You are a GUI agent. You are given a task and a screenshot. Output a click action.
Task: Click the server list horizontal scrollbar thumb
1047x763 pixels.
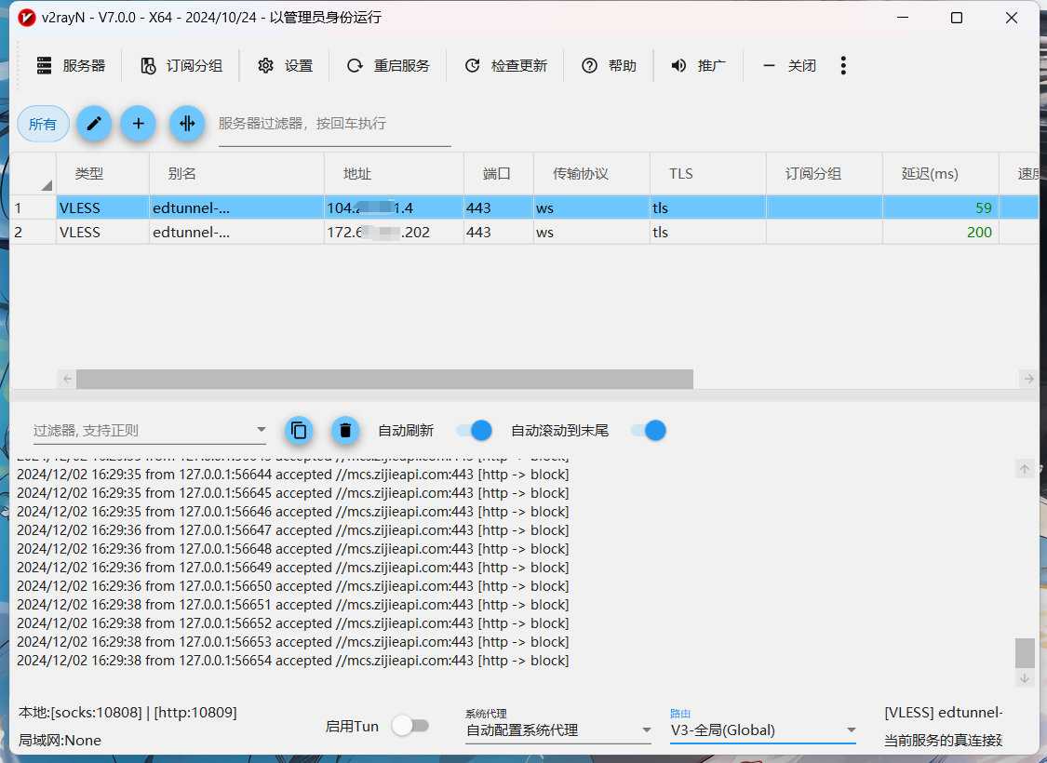(384, 379)
